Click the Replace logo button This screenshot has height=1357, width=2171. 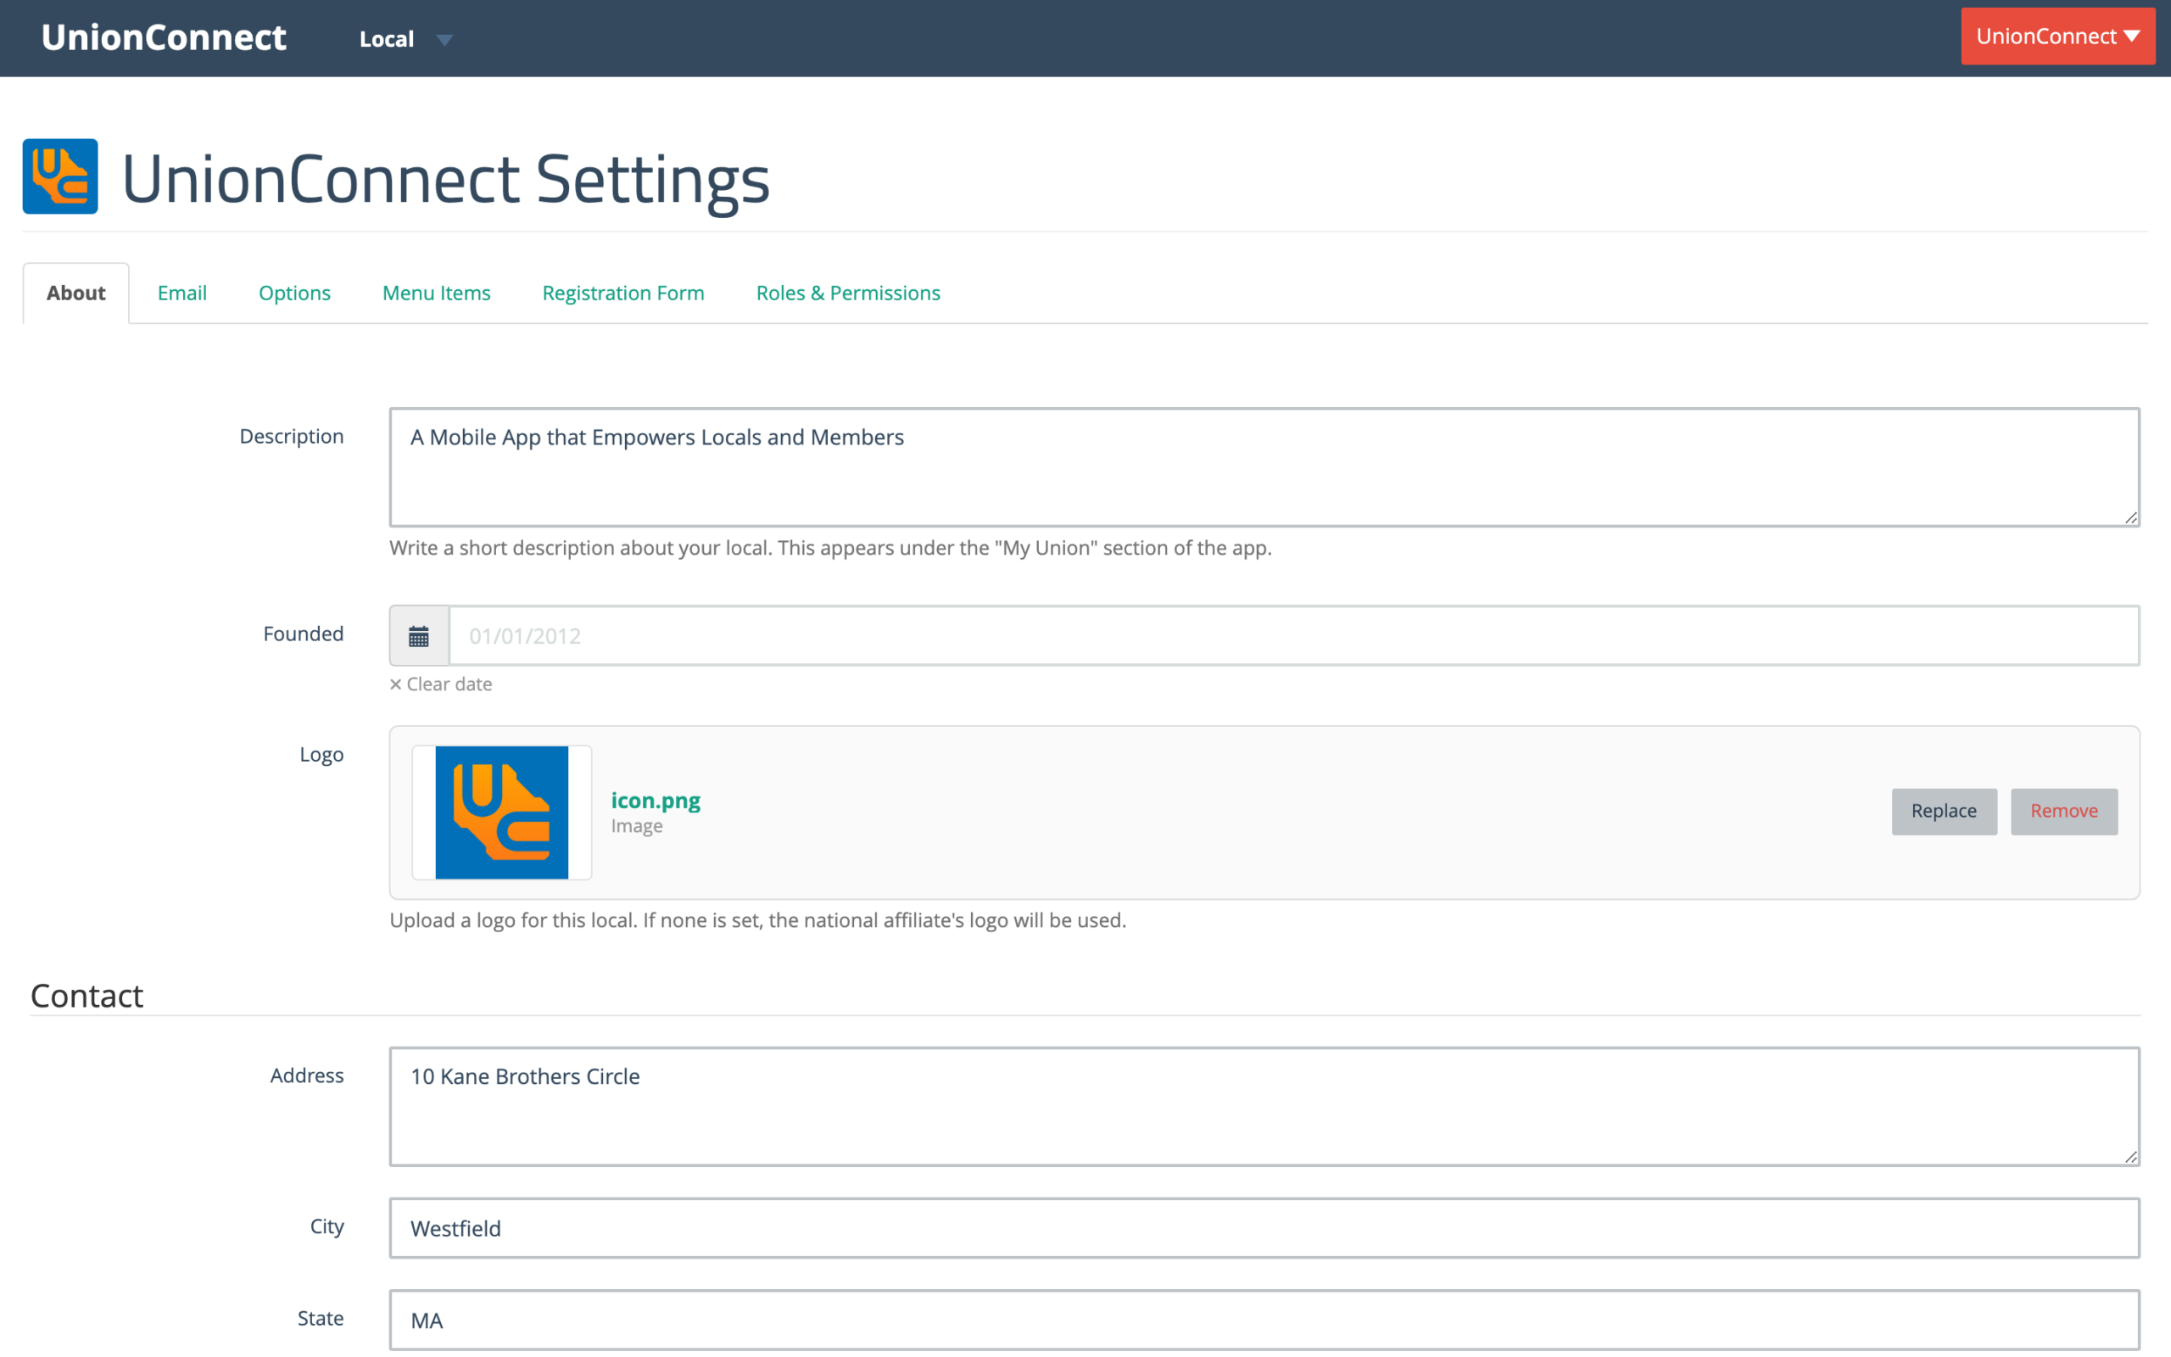coord(1944,812)
